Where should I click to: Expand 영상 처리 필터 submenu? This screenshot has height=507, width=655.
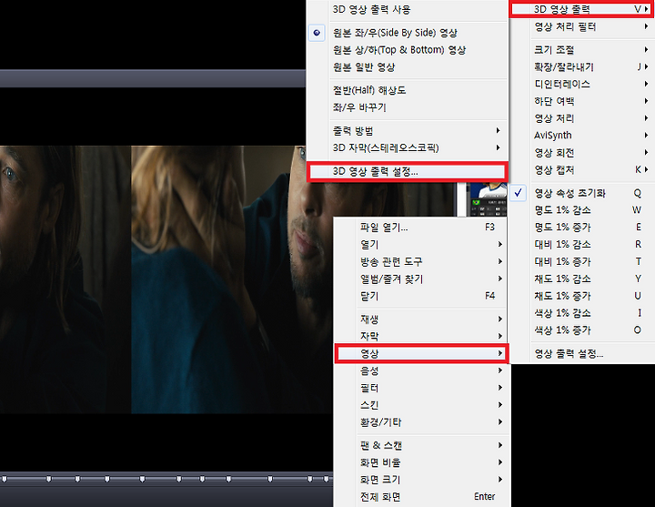pos(582,26)
